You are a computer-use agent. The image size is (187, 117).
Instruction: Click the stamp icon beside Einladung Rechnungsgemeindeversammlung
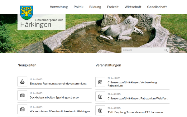point(22,81)
